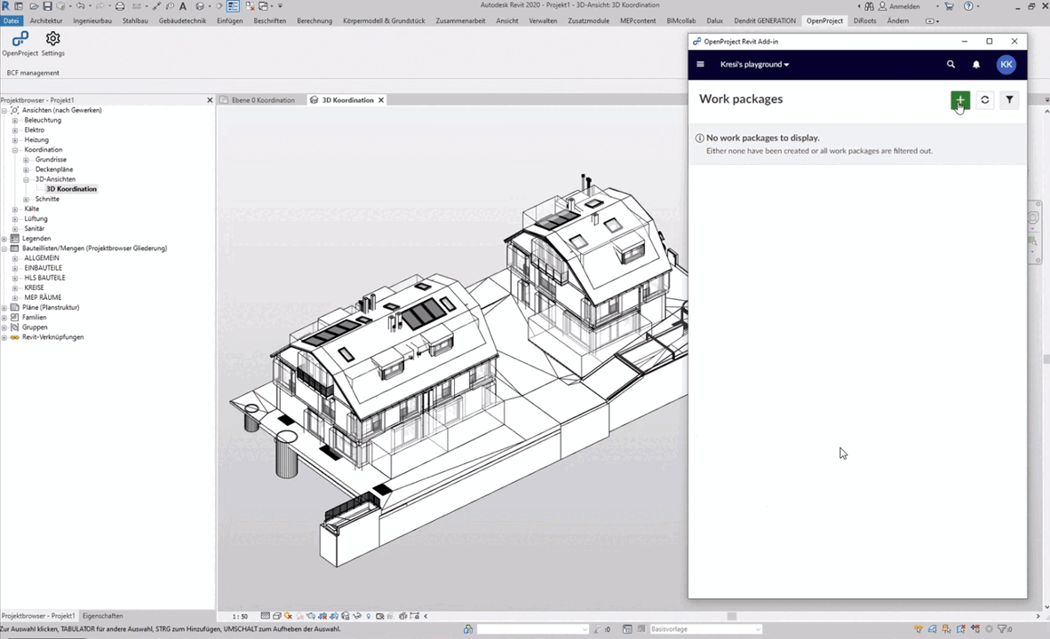Image resolution: width=1050 pixels, height=639 pixels.
Task: Open the notifications bell in the OpenProject panel
Action: pyautogui.click(x=975, y=64)
